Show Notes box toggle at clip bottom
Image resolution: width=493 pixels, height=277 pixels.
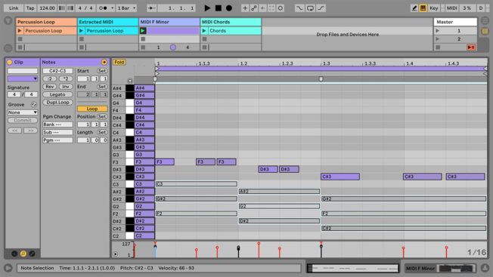coord(23,254)
